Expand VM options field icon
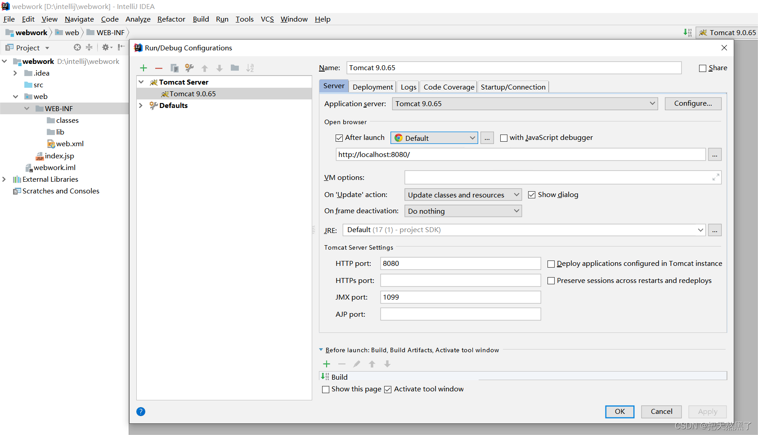Screen dimensions: 758x435 (716, 178)
